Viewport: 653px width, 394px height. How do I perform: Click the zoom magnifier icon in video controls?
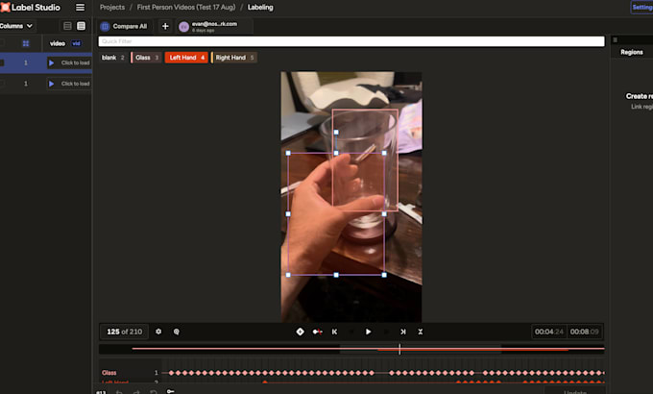tap(176, 332)
